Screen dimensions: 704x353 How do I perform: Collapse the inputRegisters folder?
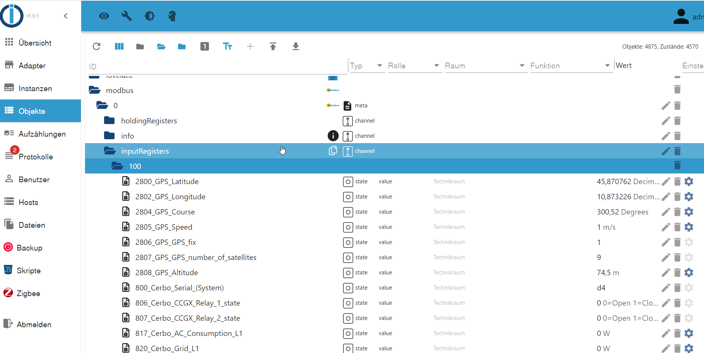pyautogui.click(x=110, y=151)
